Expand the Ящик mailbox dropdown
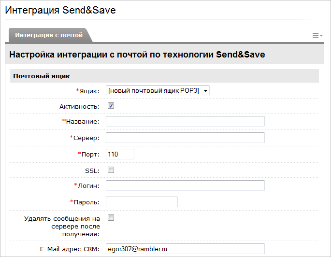 point(158,90)
